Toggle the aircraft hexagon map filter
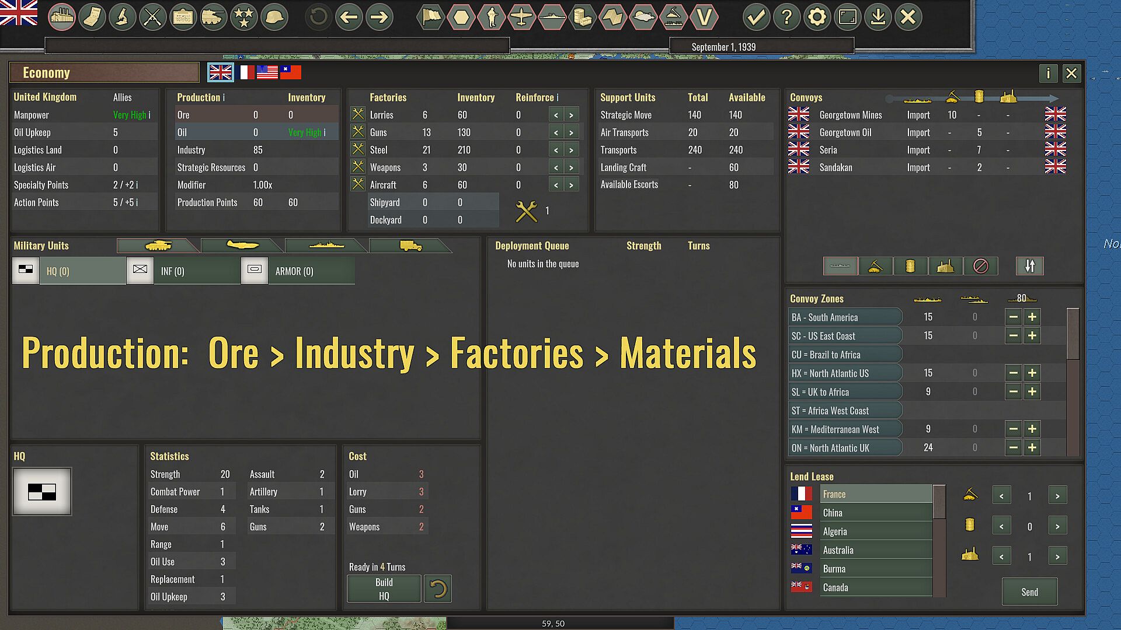 [522, 17]
